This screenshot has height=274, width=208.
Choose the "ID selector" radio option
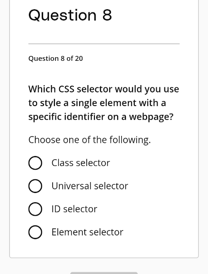(x=35, y=209)
